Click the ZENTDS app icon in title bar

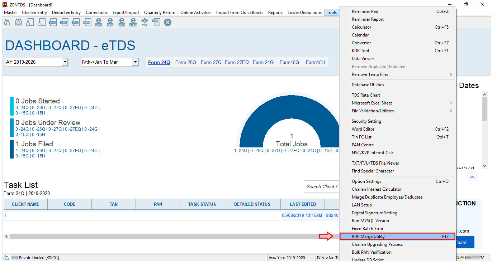click(x=5, y=5)
